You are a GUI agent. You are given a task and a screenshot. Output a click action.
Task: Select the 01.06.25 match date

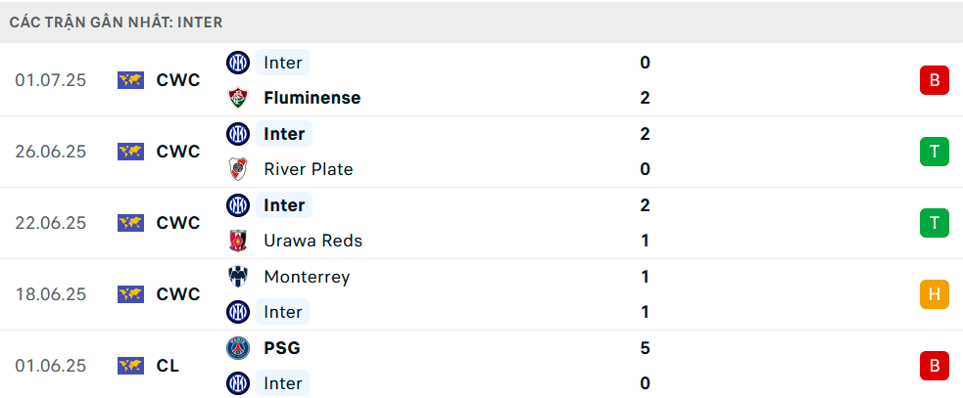pyautogui.click(x=51, y=366)
